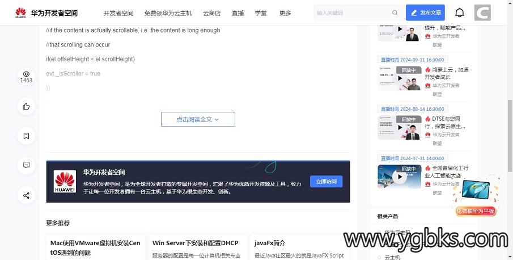Like the article with thumbs-up icon
Screen dimensions: 513x260
[26, 106]
